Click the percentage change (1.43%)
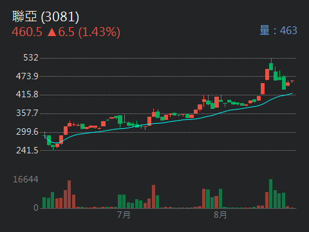 [99, 32]
